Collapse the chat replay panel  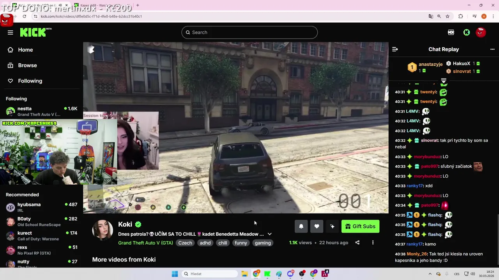click(395, 49)
